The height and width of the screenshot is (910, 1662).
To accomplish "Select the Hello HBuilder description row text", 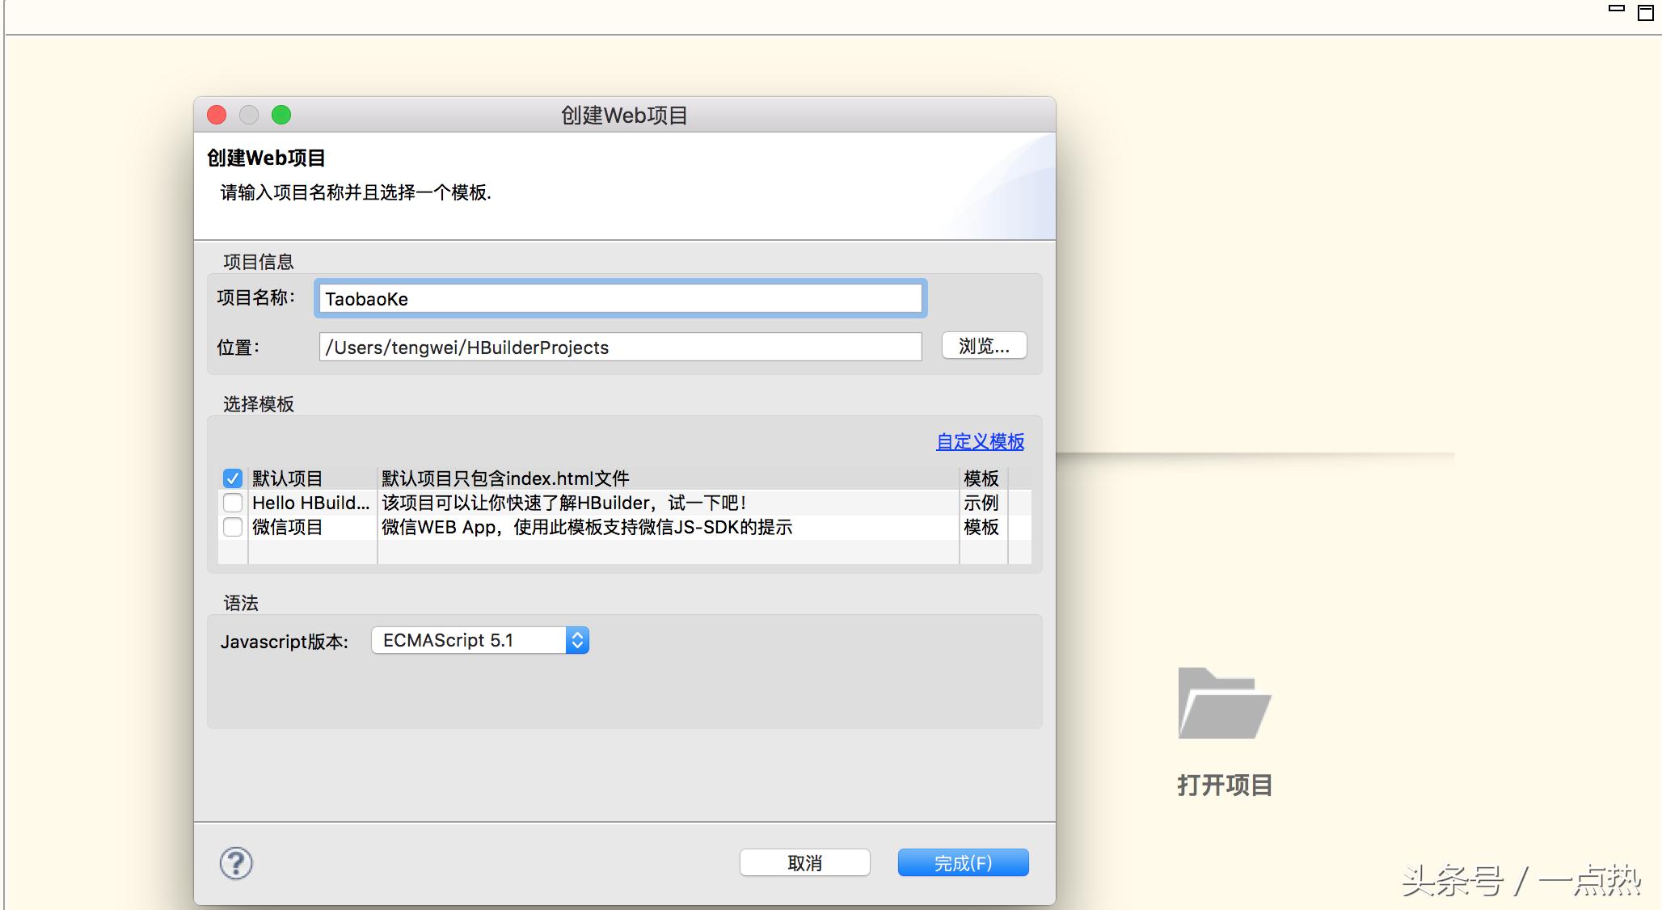I will pyautogui.click(x=563, y=503).
